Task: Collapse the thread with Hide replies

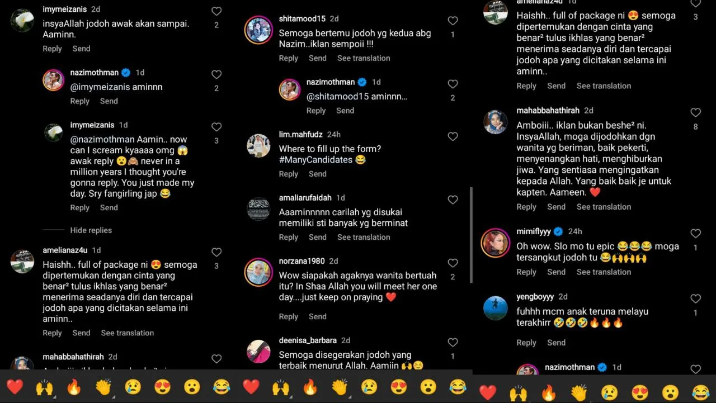Action: [91, 230]
